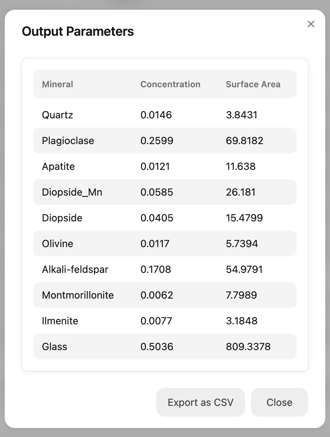330x437 pixels.
Task: Click Diopside concentration value 0.0405
Action: pos(157,218)
